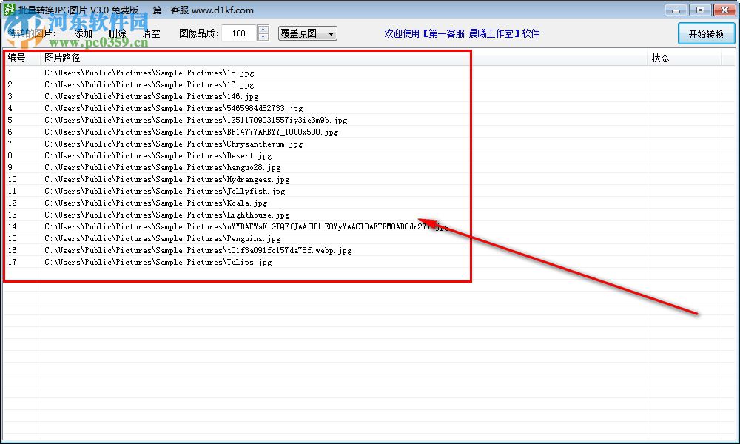Click 删除 to remove selected image
This screenshot has width=740, height=444.
coord(117,33)
